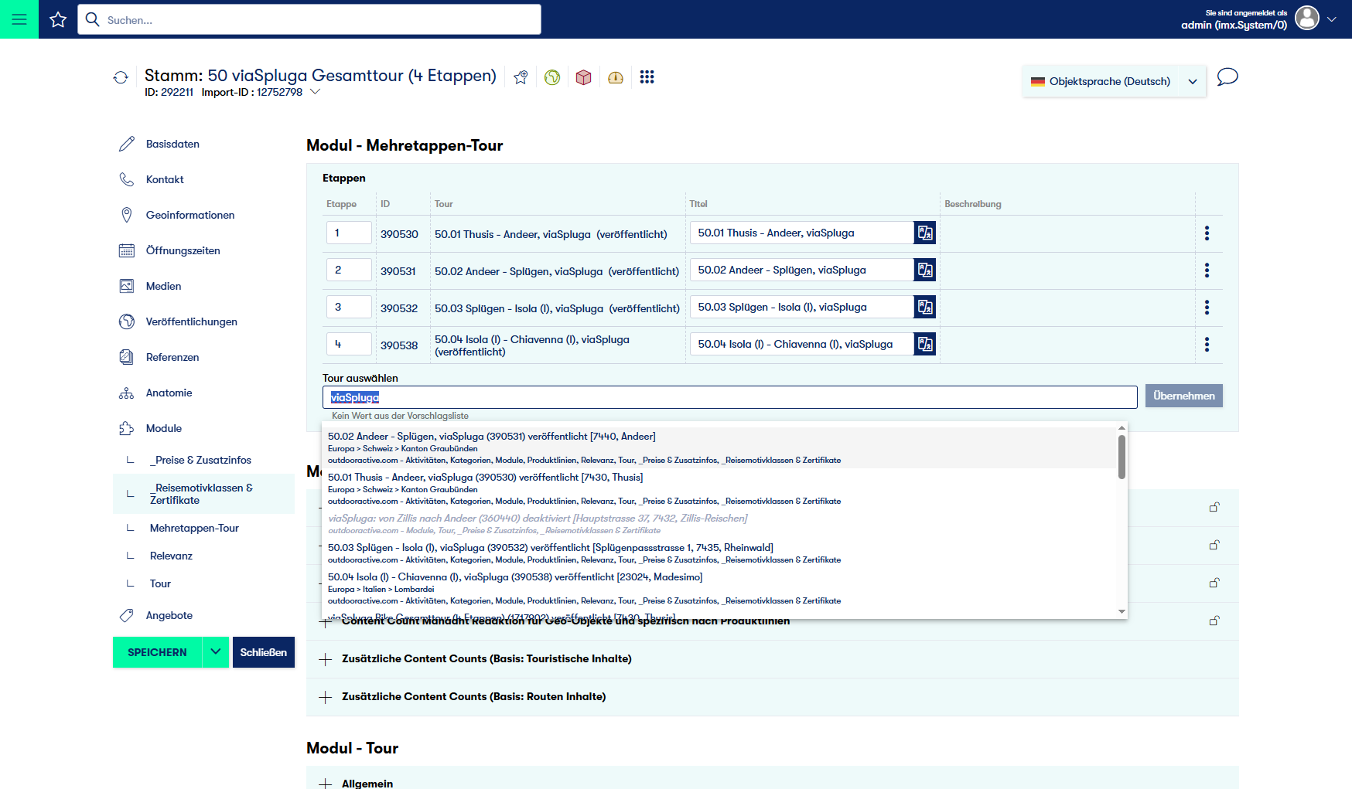Choose suggestion 50.04 Isola - Chiavenna (390538)
The height and width of the screenshot is (789, 1352).
pos(719,588)
